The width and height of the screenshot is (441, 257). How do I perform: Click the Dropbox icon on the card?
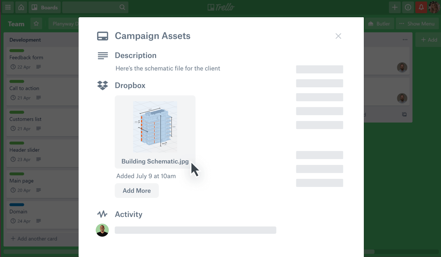click(103, 85)
